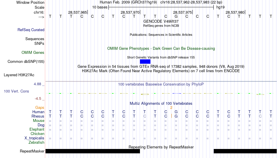
Task: Click the orange gap count 2
Action: point(171,108)
